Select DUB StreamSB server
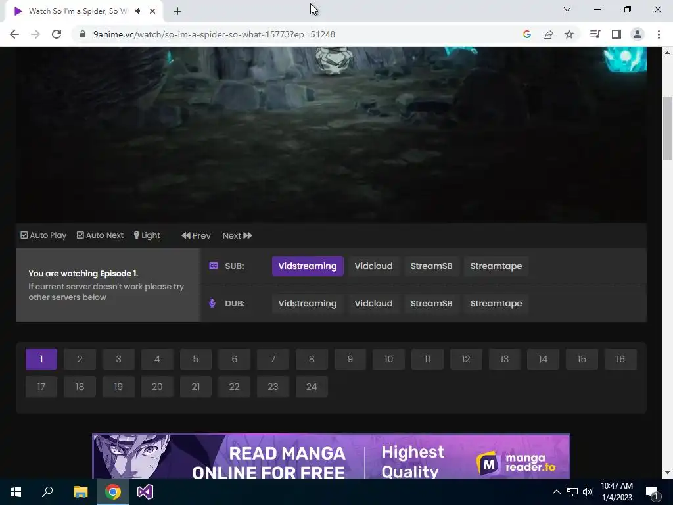This screenshot has height=505, width=673. point(431,303)
